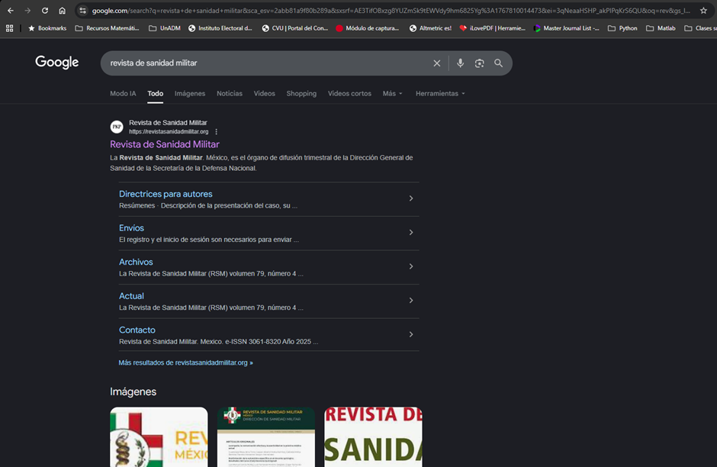Start voice search with the microphone icon
This screenshot has width=717, height=467.
(x=460, y=63)
